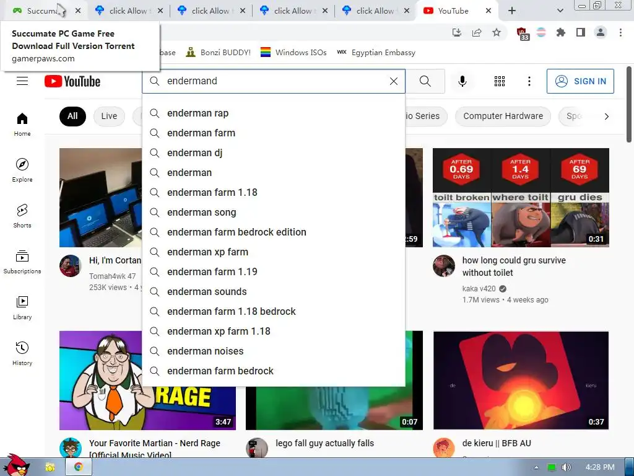Open the Chrome profile avatar

[601, 32]
